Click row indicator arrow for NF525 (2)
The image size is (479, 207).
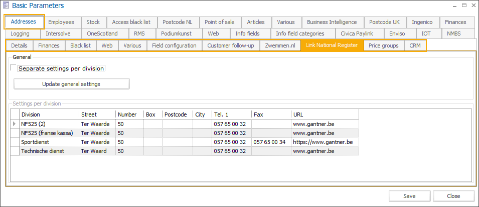point(15,124)
